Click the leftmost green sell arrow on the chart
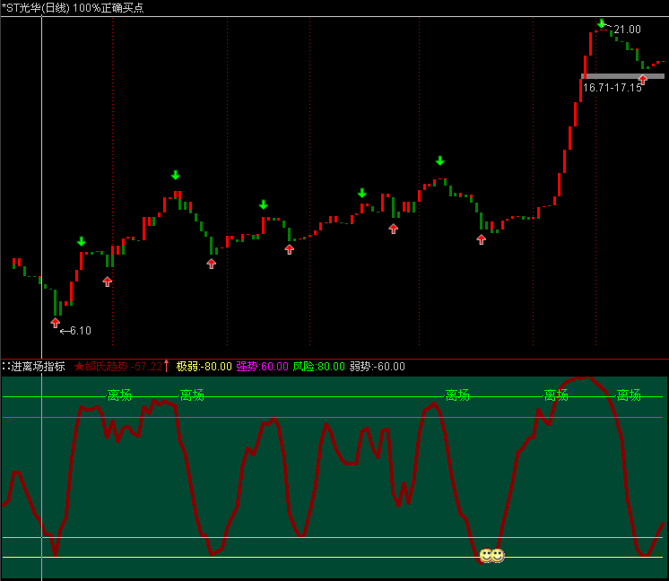 point(81,241)
